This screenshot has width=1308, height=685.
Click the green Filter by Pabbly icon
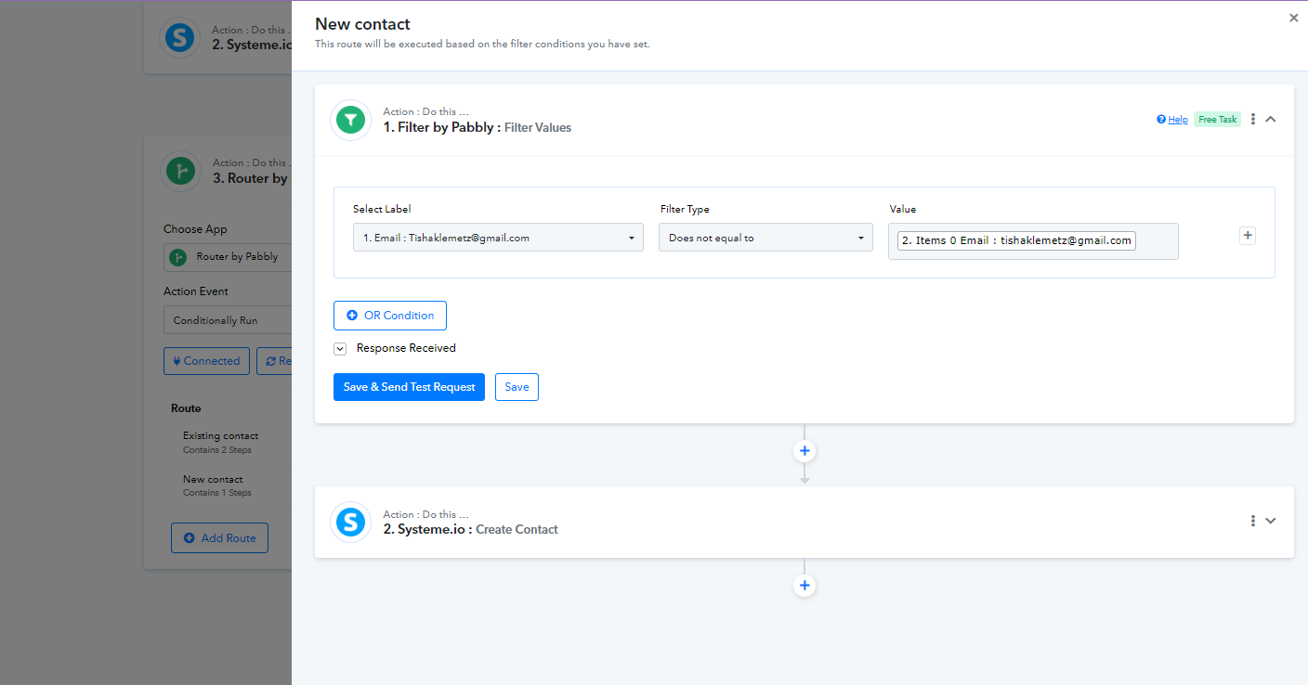point(350,120)
